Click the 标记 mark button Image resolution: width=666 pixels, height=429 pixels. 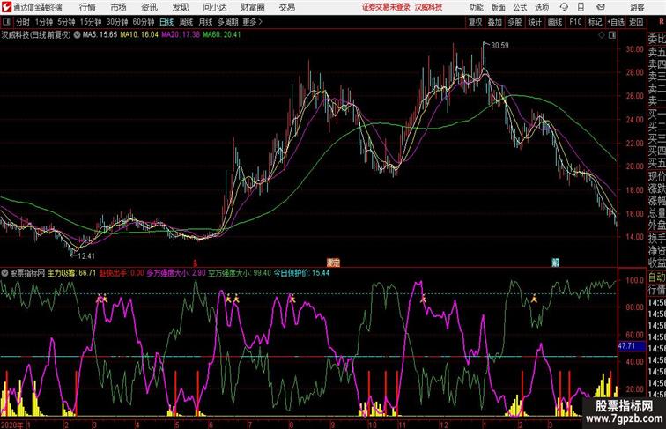[595, 22]
